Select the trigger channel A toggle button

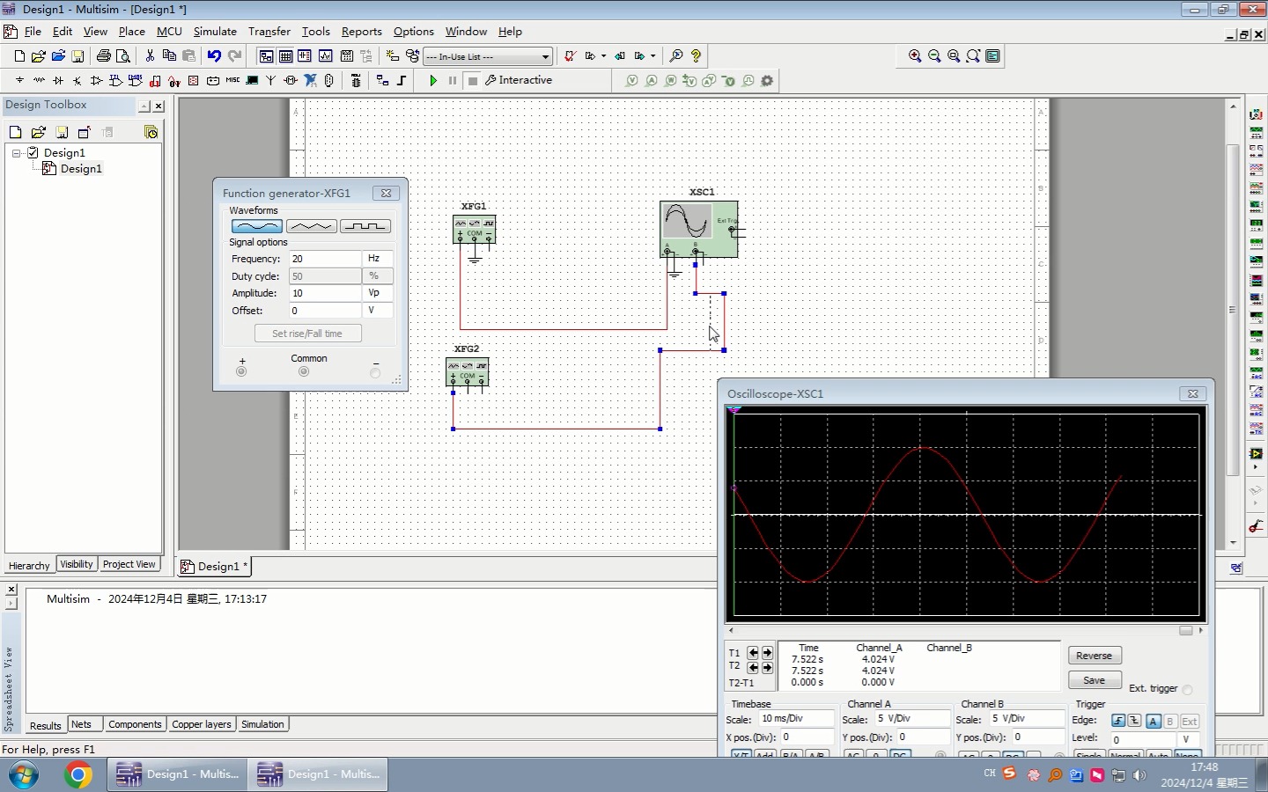(x=1153, y=721)
